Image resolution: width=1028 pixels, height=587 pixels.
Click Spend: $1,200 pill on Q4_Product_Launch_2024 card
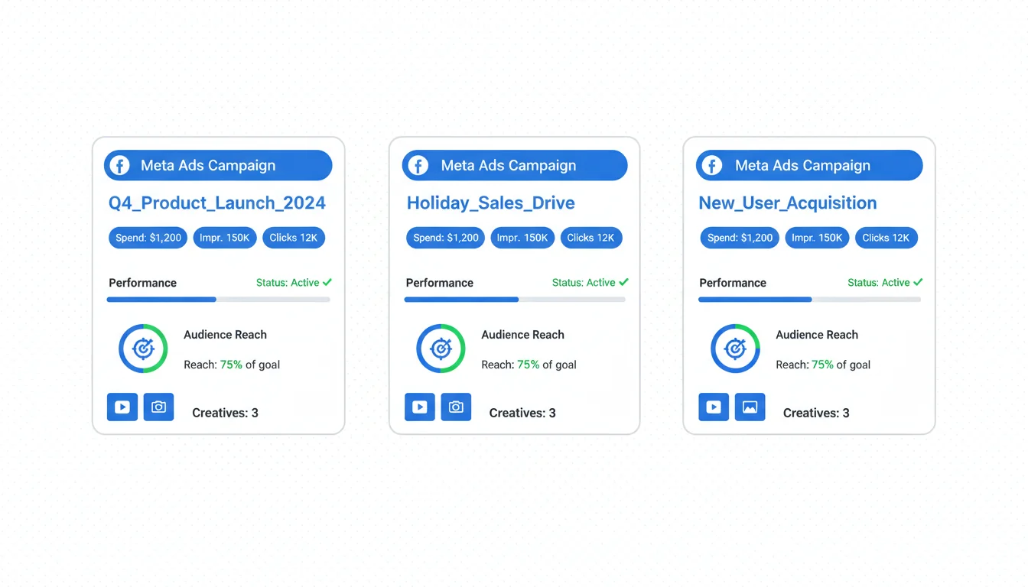(x=148, y=238)
